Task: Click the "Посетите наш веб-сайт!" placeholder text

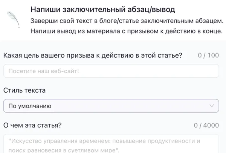Action: pyautogui.click(x=43, y=71)
